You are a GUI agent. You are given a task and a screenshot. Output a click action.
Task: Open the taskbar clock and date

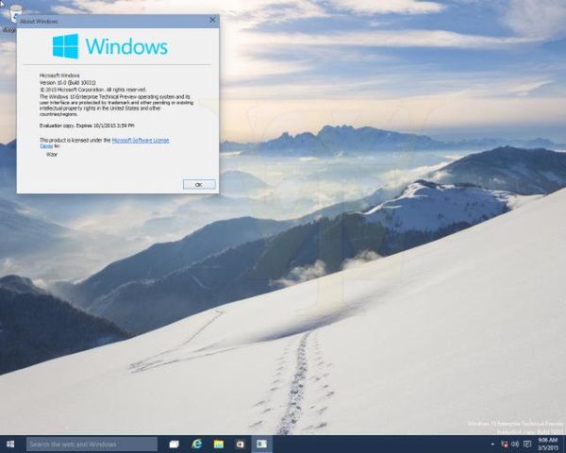click(x=548, y=444)
